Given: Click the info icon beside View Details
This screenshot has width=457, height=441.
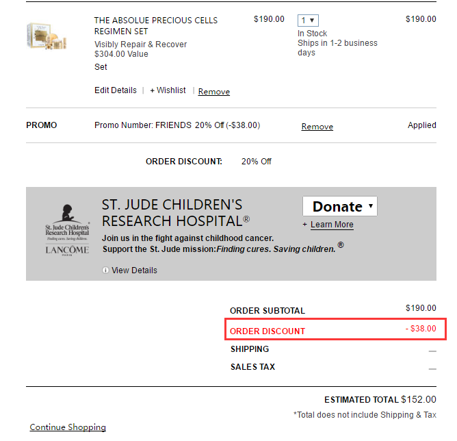Looking at the screenshot, I should 105,270.
